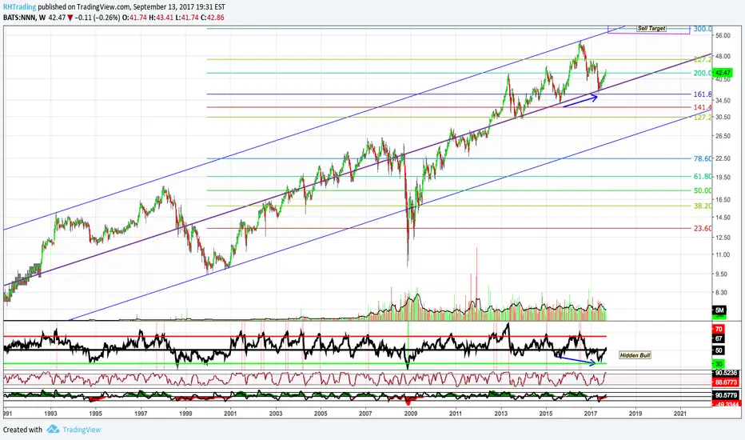Select the 227.2 Fibonacci level label
This screenshot has height=440, width=745.
[x=703, y=59]
